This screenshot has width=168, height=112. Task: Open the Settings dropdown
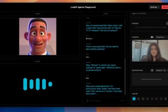(155, 7)
